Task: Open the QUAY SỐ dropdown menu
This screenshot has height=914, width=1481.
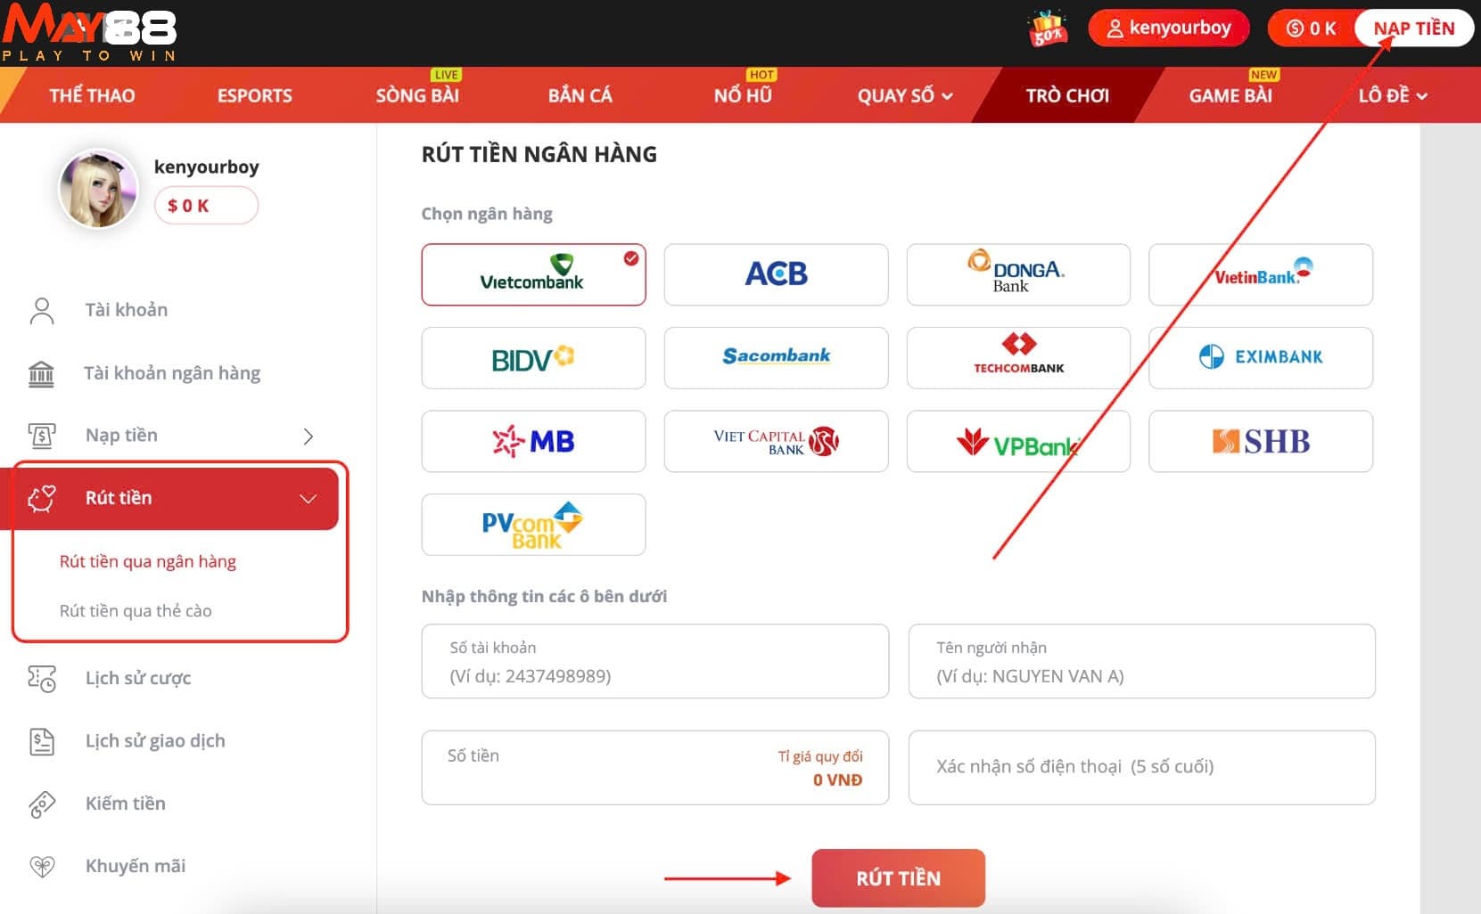Action: coord(905,95)
